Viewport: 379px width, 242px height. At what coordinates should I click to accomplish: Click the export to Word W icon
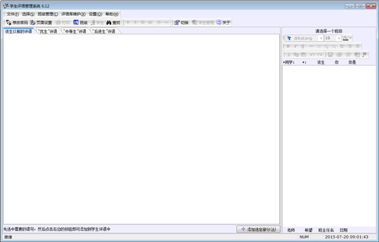[364, 54]
